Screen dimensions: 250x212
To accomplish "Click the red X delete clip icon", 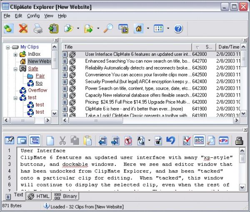I will click(x=23, y=29).
